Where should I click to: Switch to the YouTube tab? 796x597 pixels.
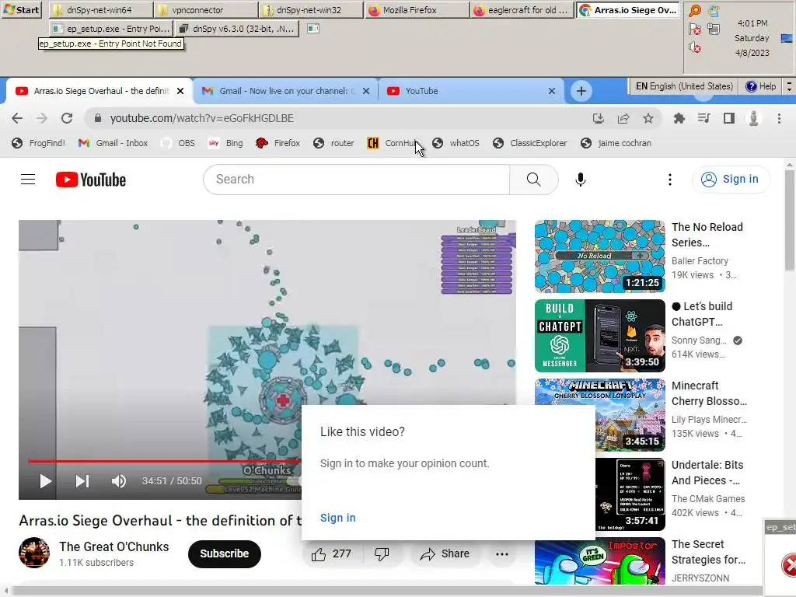[x=471, y=91]
